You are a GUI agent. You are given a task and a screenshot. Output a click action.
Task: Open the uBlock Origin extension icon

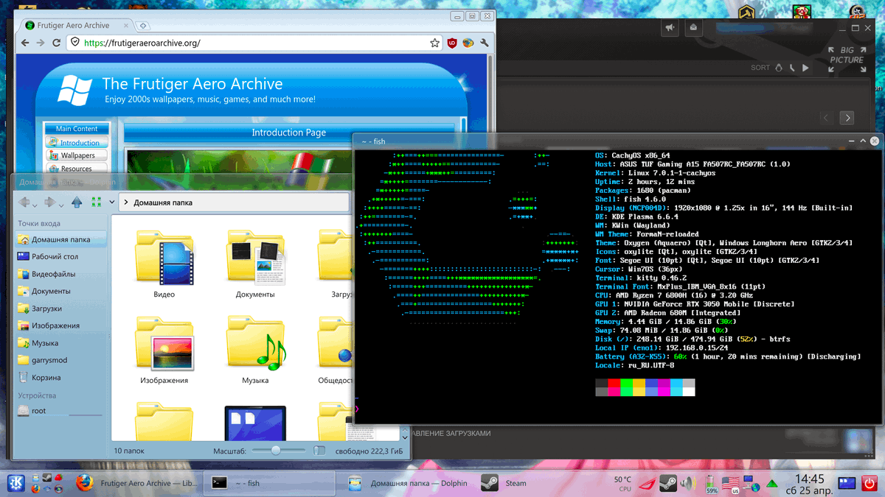click(x=452, y=43)
